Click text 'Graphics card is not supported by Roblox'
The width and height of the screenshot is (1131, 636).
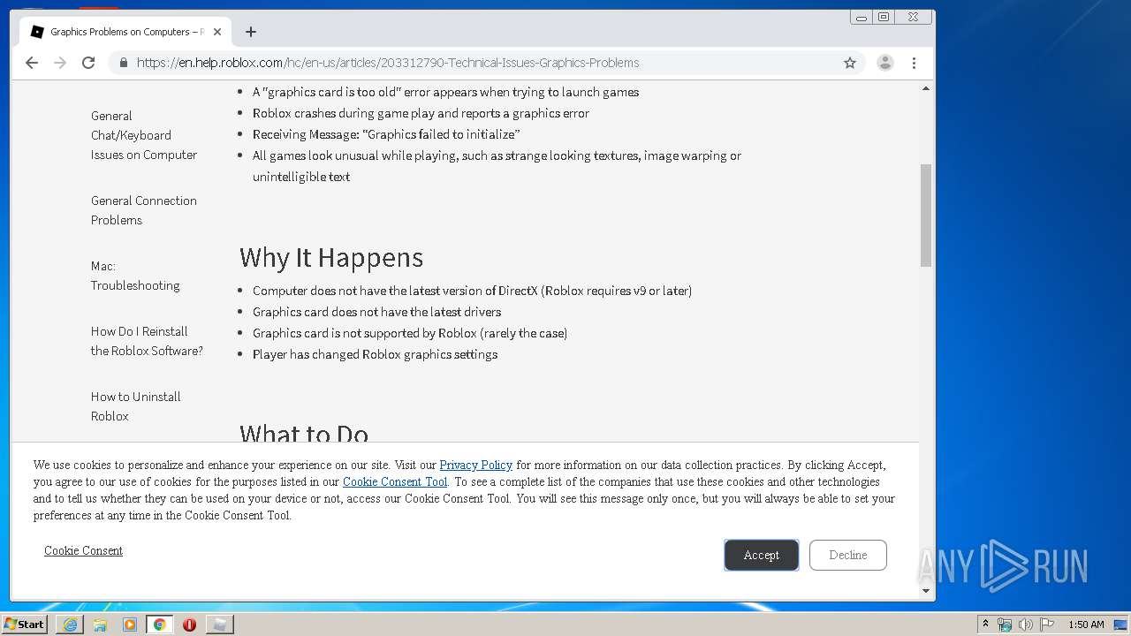[x=410, y=333]
